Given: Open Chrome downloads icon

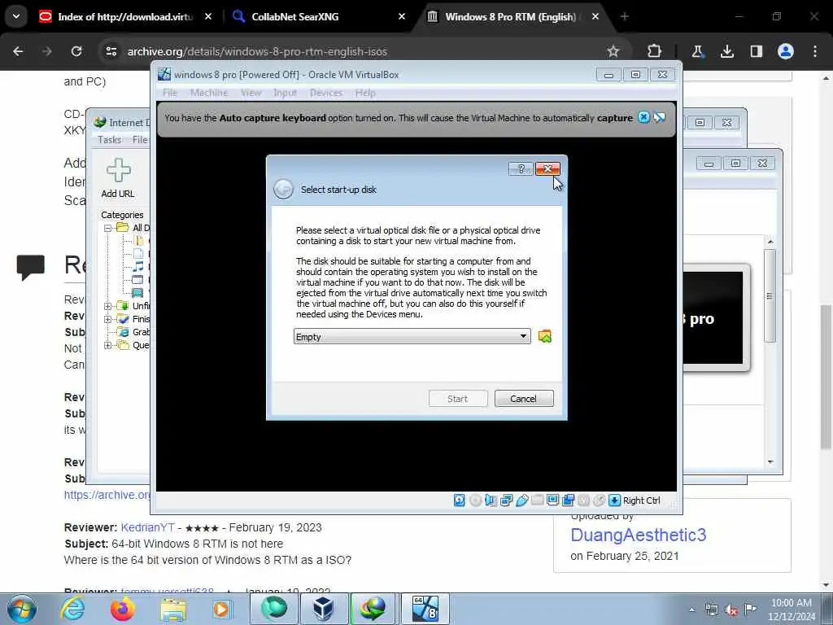Looking at the screenshot, I should (726, 51).
